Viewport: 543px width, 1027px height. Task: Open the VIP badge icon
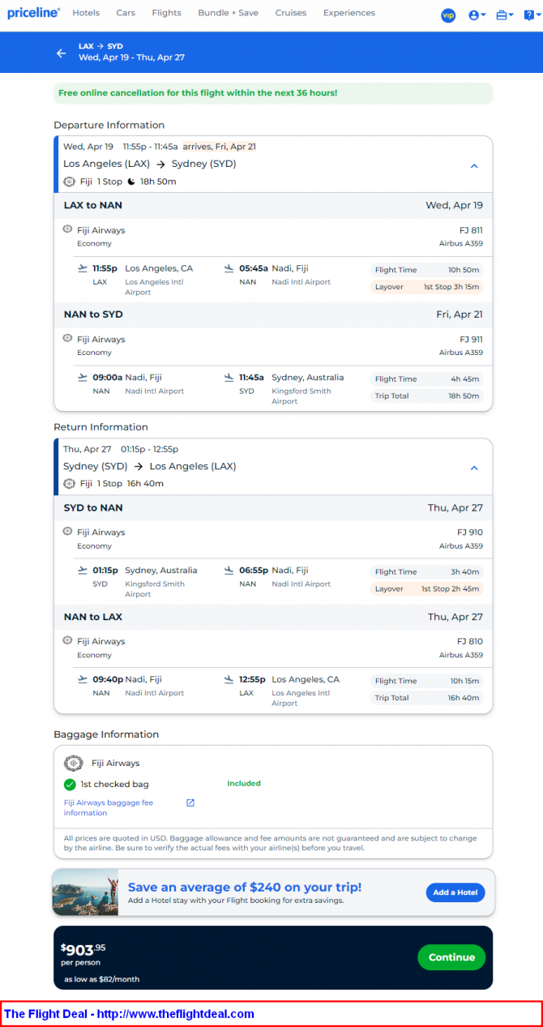pyautogui.click(x=448, y=15)
